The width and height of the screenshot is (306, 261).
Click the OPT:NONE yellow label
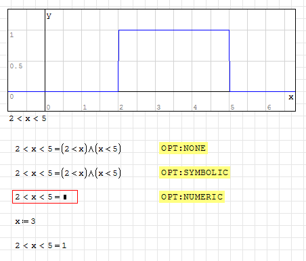click(x=183, y=148)
